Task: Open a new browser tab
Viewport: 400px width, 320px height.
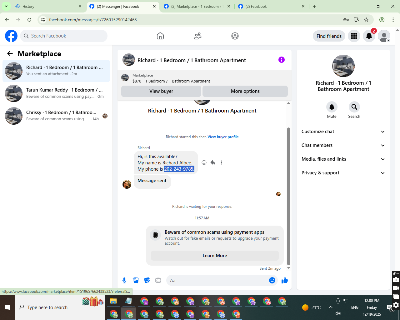Action: tap(314, 6)
